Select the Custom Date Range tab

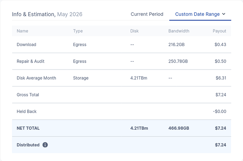point(200,14)
